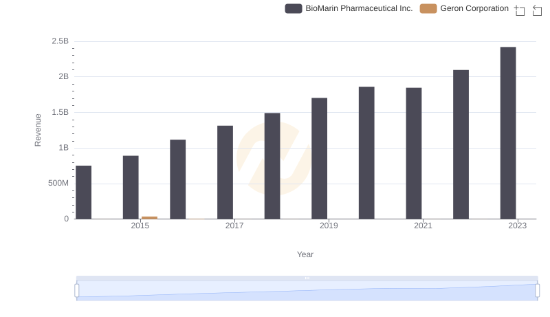Click the 500M y-axis label
This screenshot has width=550, height=317.
pyautogui.click(x=58, y=183)
